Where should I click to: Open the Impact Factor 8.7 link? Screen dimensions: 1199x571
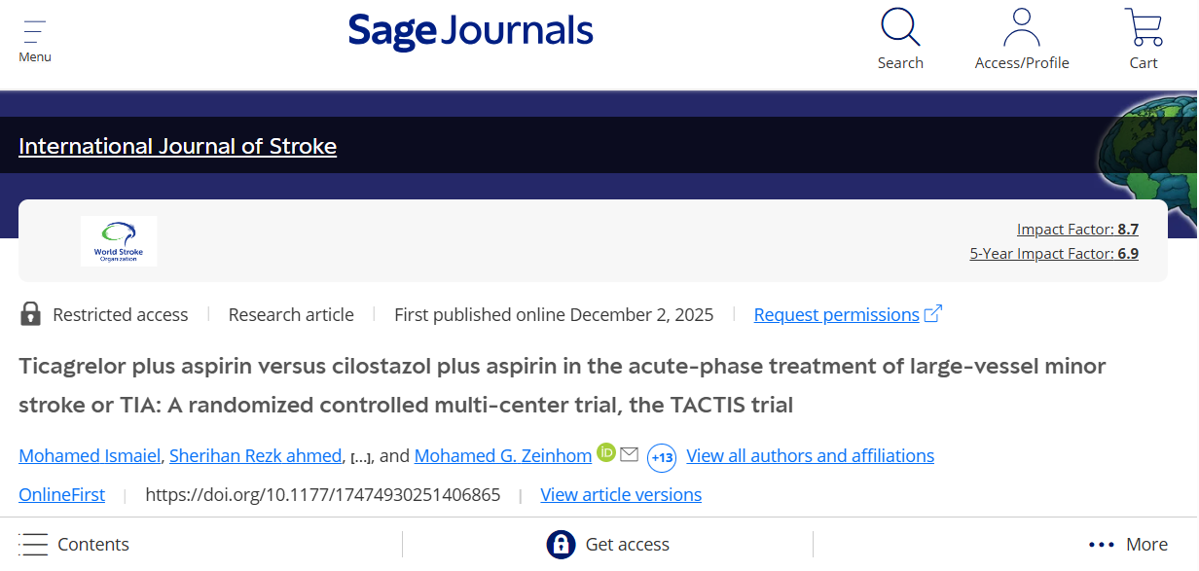[1076, 229]
